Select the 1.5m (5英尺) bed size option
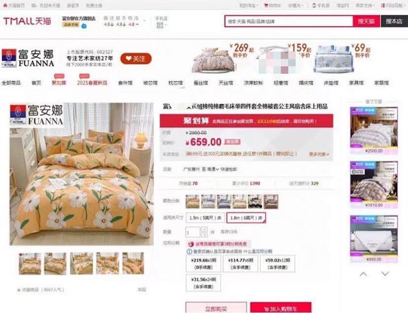 [x=205, y=218]
